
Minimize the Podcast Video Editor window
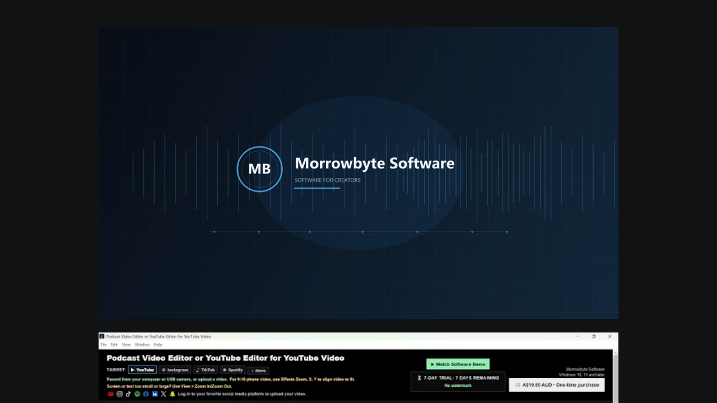click(x=578, y=336)
